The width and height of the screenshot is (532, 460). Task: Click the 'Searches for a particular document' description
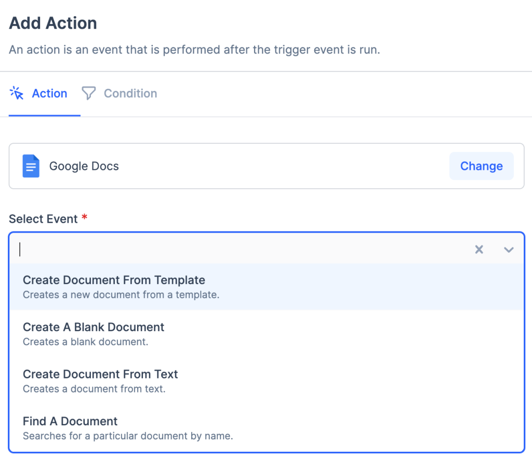128,435
